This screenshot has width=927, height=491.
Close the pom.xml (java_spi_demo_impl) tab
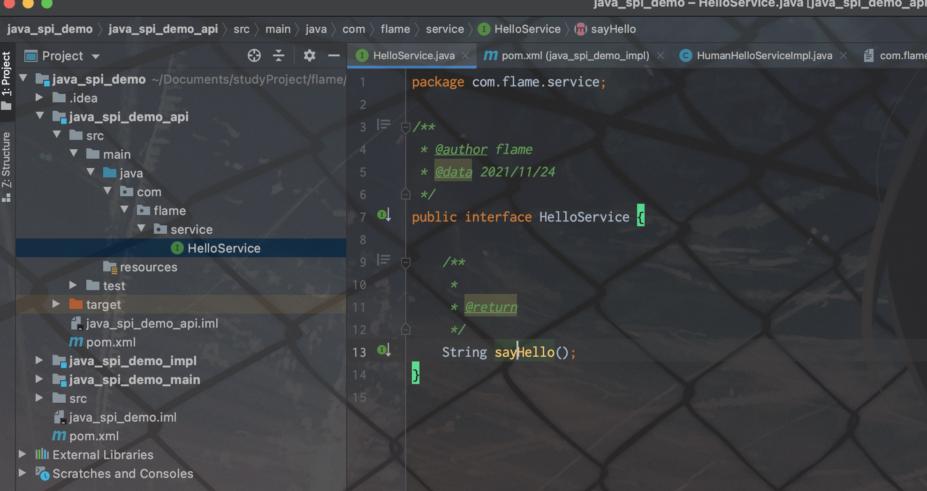661,55
